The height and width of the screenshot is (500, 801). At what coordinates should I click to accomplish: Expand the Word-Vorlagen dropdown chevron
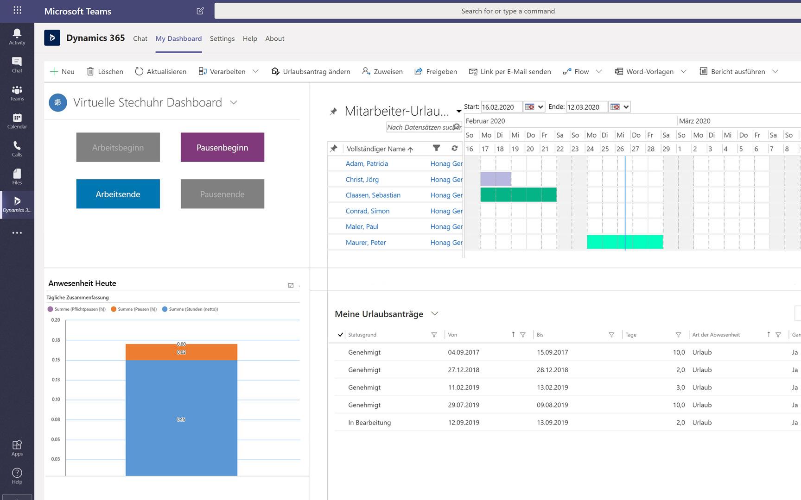pos(683,71)
